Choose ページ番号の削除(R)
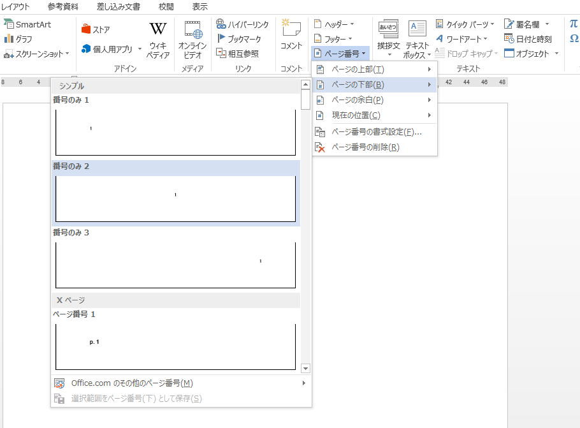This screenshot has height=428, width=580. point(375,147)
